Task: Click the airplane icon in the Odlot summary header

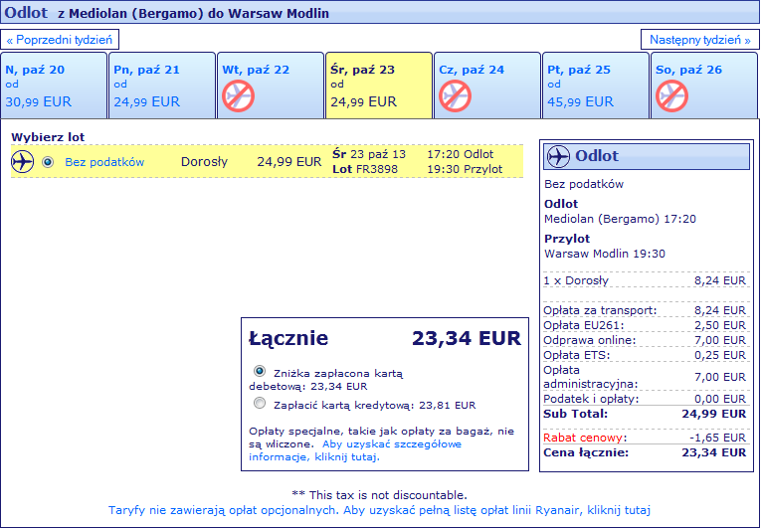Action: [x=558, y=156]
